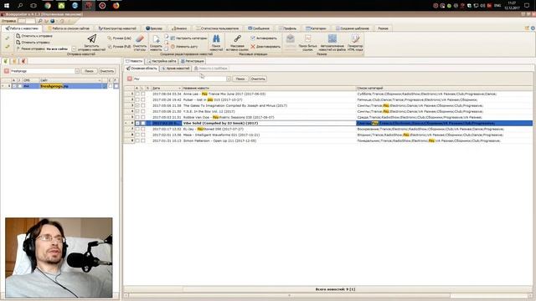The image size is (536, 301).
Task: Toggle first checkbox in Anna Lee row
Action: pyautogui.click(x=137, y=94)
